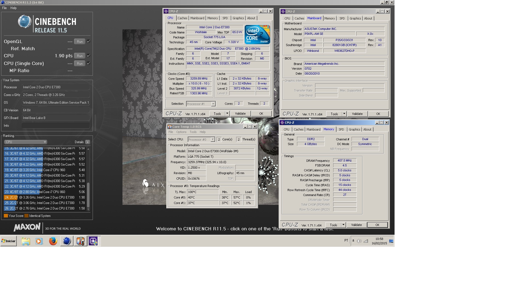The image size is (511, 303).
Task: Open Graphics tab in CPU-Z Mainboard window
Action: [355, 18]
